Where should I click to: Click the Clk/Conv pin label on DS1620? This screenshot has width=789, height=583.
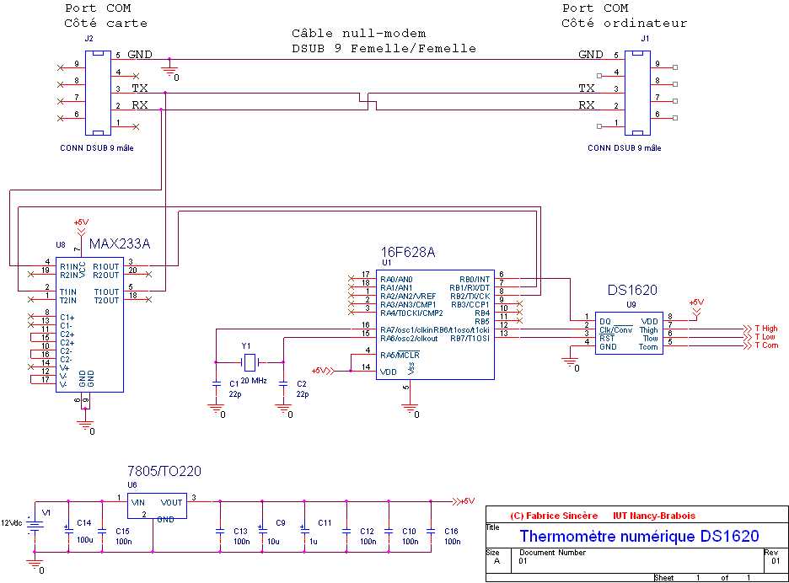[x=616, y=330]
